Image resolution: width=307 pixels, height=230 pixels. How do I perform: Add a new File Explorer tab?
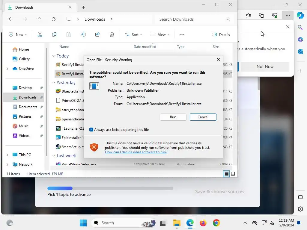click(x=84, y=7)
